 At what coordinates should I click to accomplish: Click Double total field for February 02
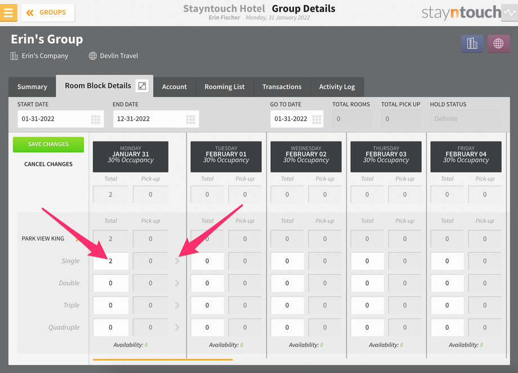(287, 283)
